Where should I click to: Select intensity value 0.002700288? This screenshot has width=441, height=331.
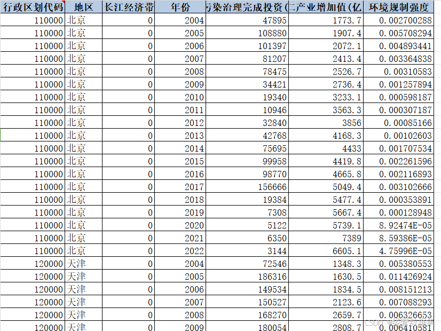click(398, 20)
